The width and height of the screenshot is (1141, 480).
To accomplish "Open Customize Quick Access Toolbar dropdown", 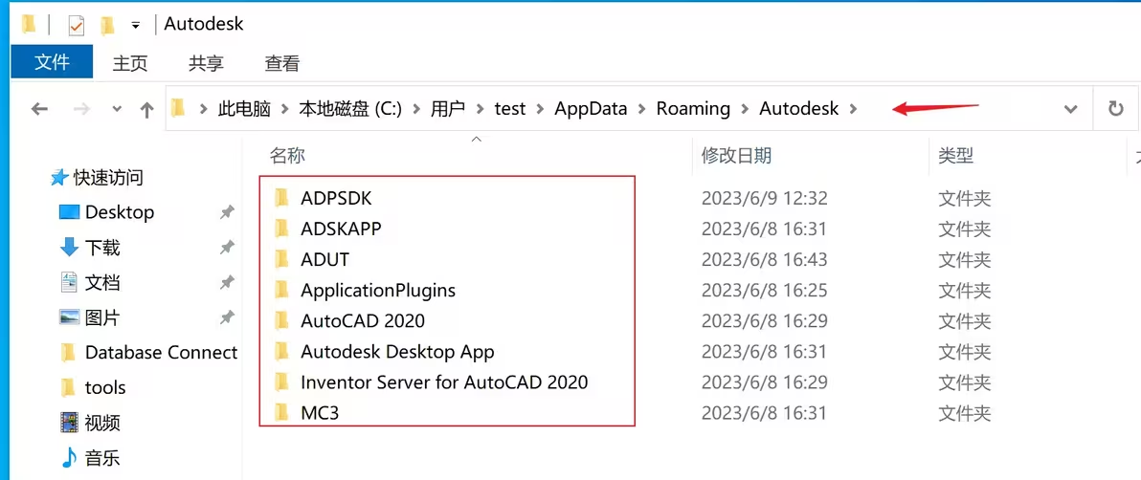I will tap(135, 26).
